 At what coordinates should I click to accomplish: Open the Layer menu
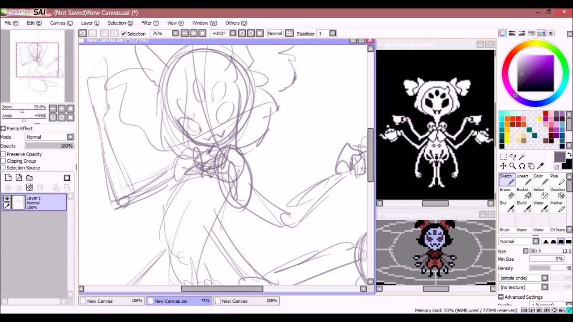(90, 23)
